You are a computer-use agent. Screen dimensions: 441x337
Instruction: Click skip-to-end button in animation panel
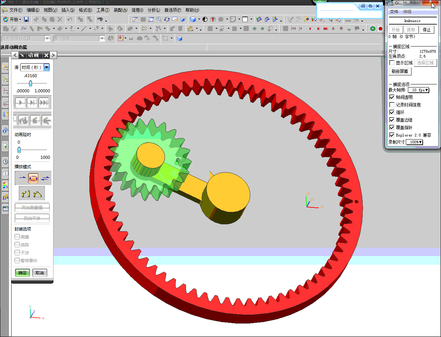click(44, 102)
